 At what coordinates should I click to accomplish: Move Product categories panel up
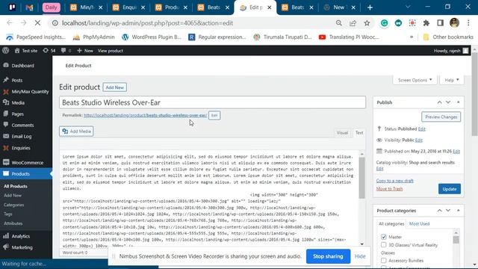tap(439, 211)
